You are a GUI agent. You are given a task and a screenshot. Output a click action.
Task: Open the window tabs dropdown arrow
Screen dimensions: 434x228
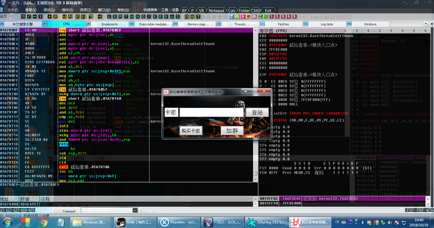[426, 24]
